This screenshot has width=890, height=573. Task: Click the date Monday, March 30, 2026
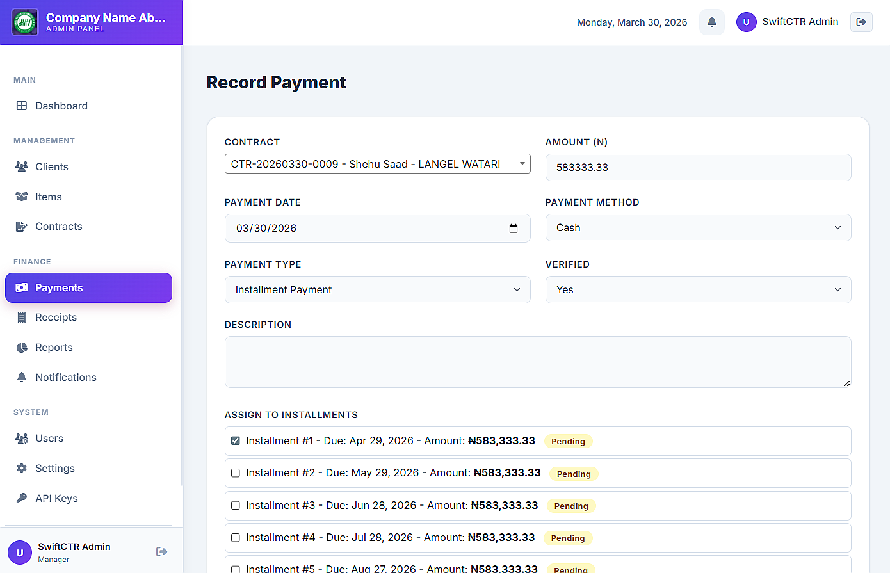pyautogui.click(x=632, y=22)
